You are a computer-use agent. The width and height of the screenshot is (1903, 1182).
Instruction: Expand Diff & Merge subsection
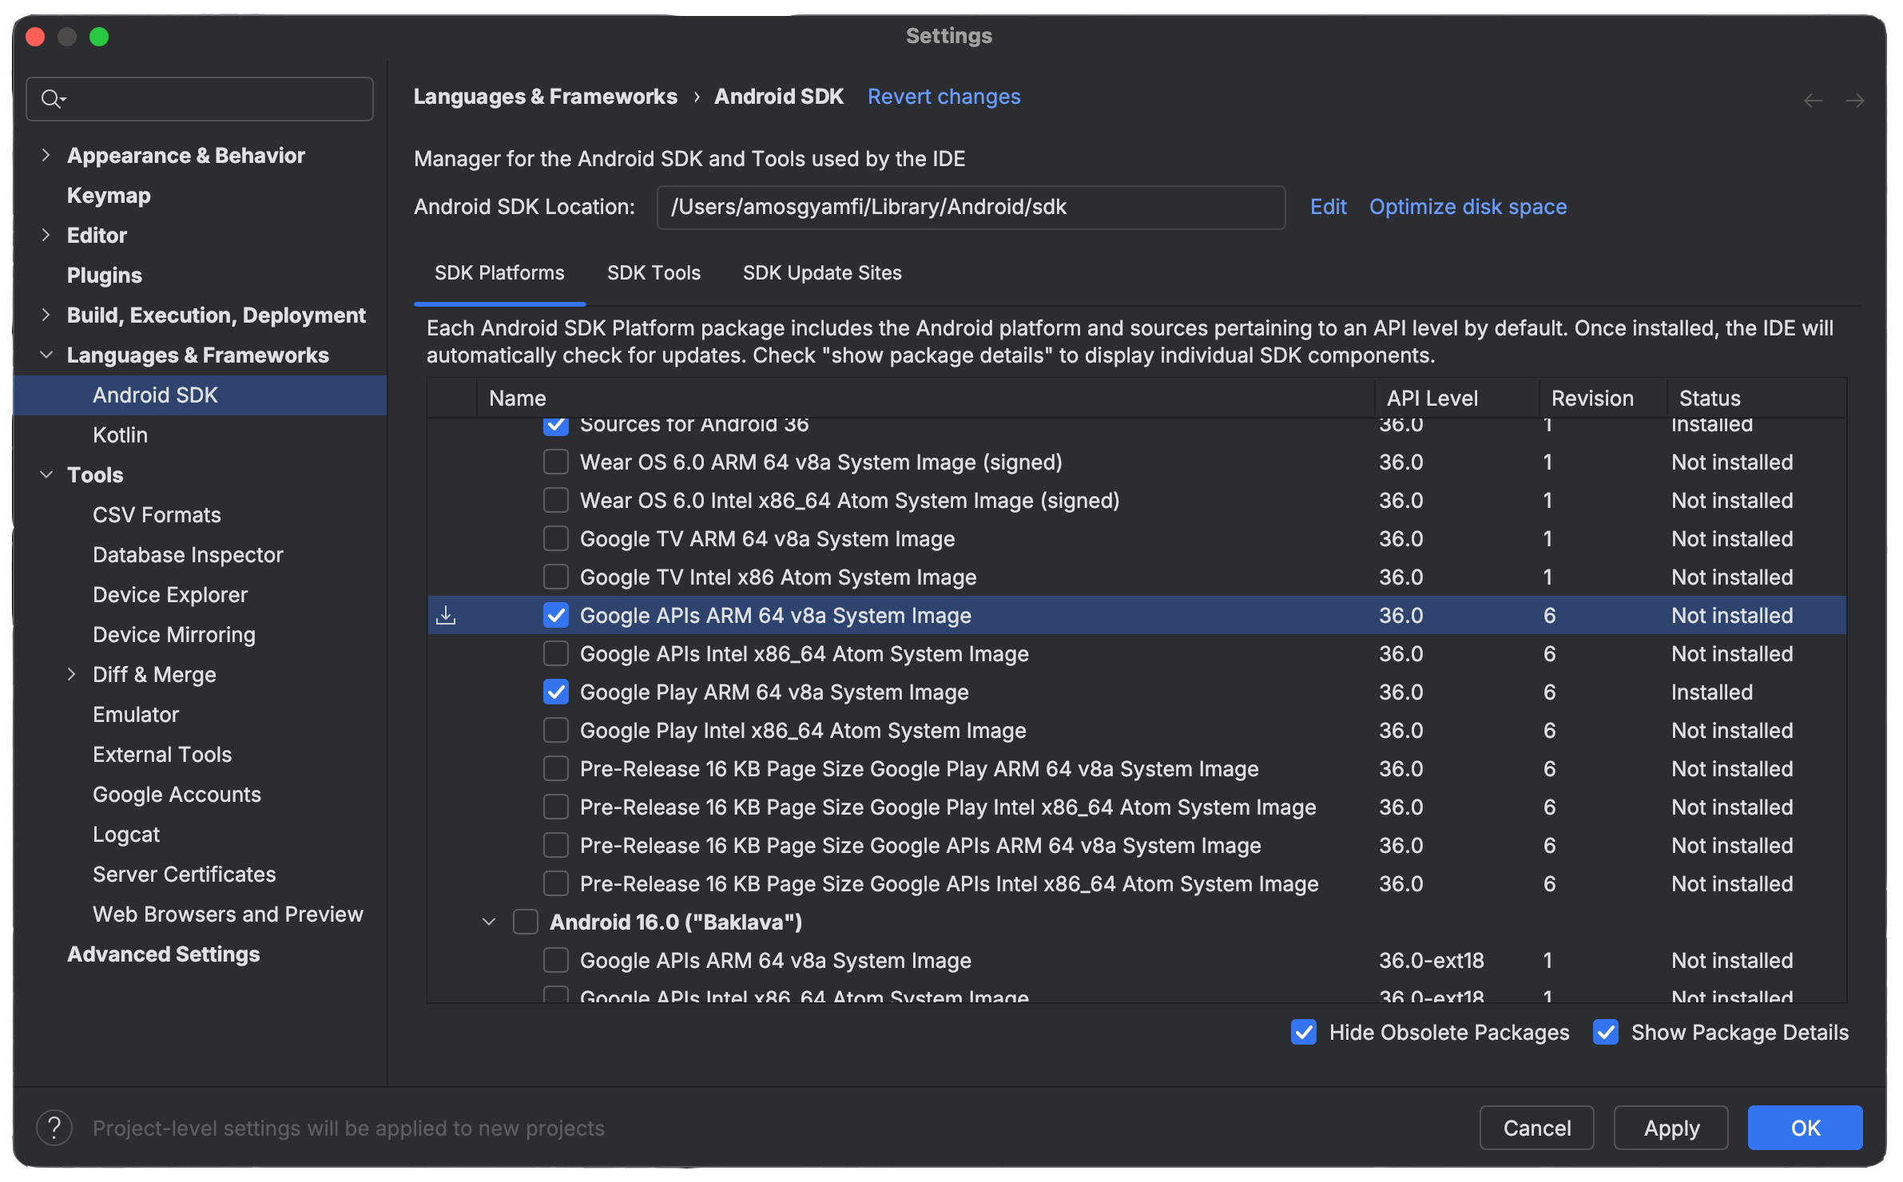[x=72, y=674]
